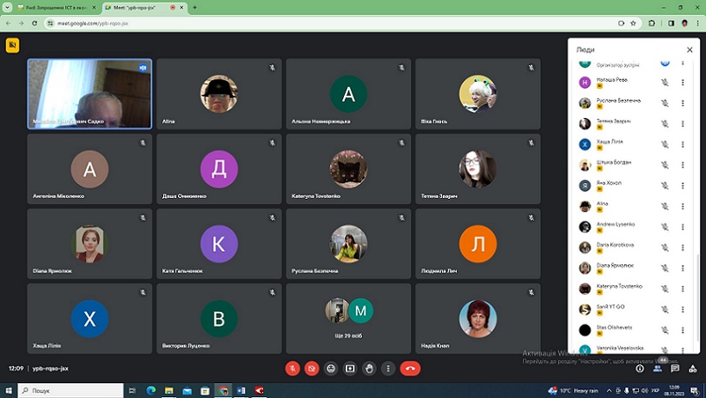The image size is (706, 398).
Task: Open options menu for Руслана Безпечна in list
Action: (x=683, y=103)
